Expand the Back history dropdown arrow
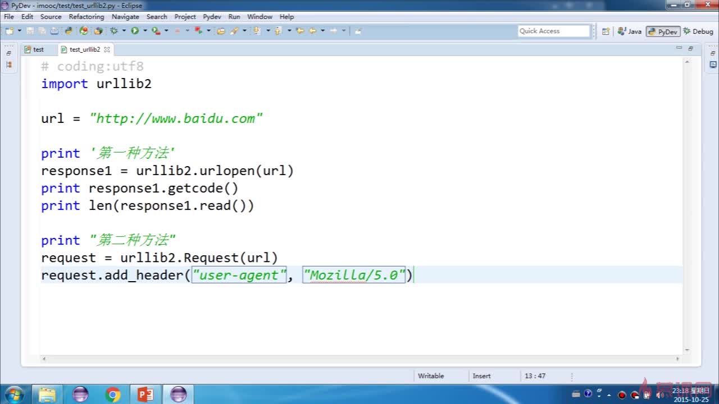The width and height of the screenshot is (719, 404). pyautogui.click(x=322, y=31)
